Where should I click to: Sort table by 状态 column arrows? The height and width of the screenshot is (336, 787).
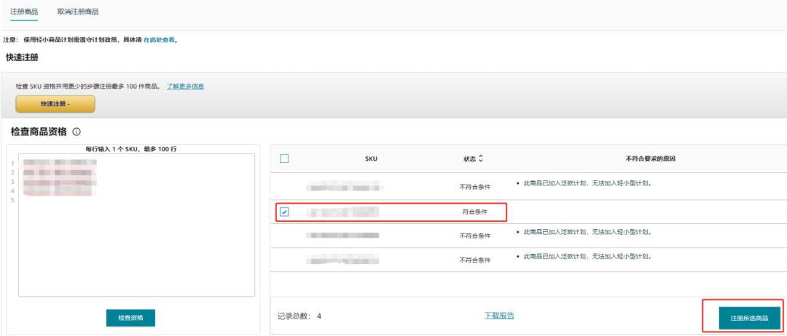pyautogui.click(x=481, y=159)
